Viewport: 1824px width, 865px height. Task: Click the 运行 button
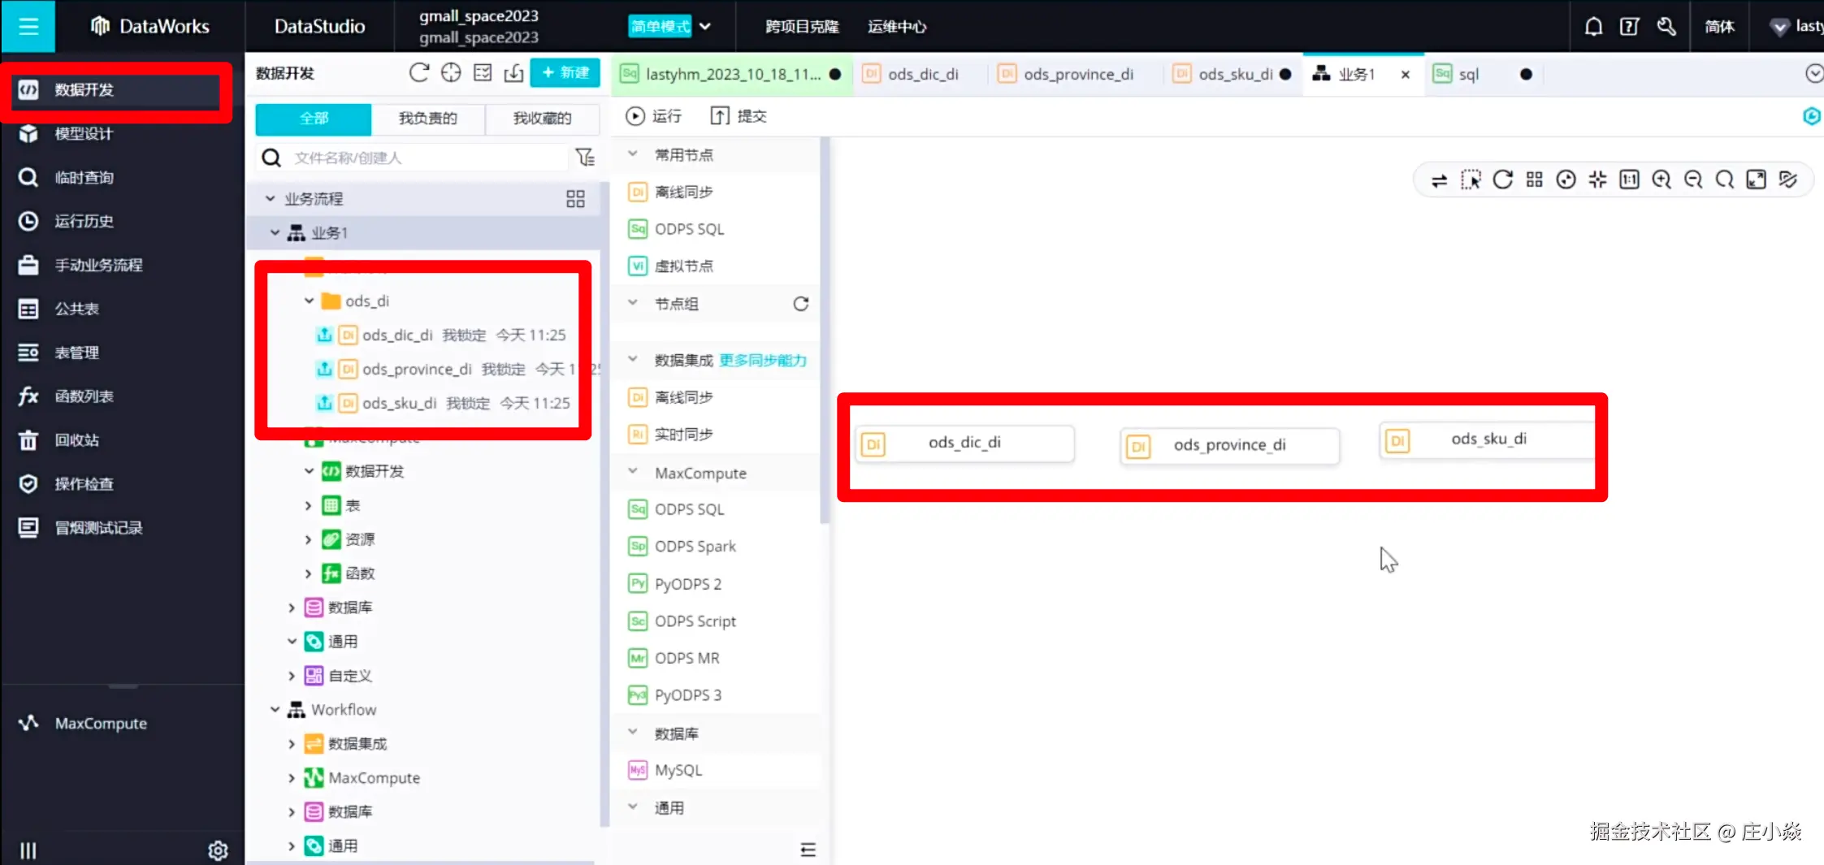coord(654,116)
